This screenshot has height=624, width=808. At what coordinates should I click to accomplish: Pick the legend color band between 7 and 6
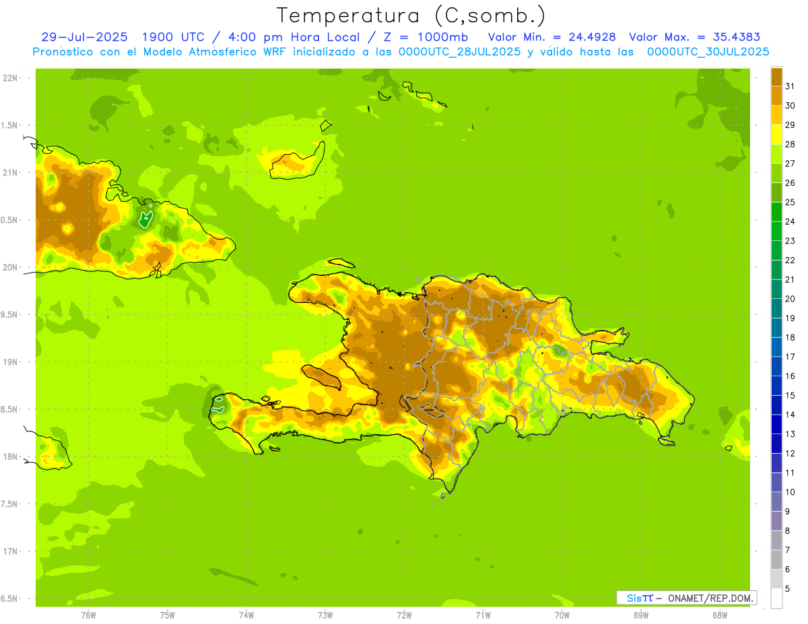click(x=776, y=559)
